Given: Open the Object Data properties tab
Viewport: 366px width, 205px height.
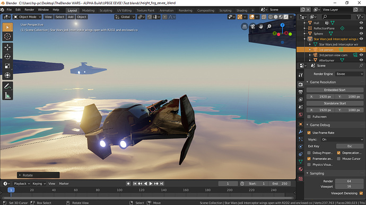Looking at the screenshot, I should click(301, 162).
